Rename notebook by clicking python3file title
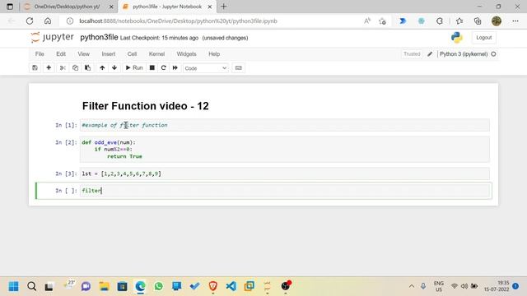Image resolution: width=527 pixels, height=296 pixels. click(x=99, y=37)
